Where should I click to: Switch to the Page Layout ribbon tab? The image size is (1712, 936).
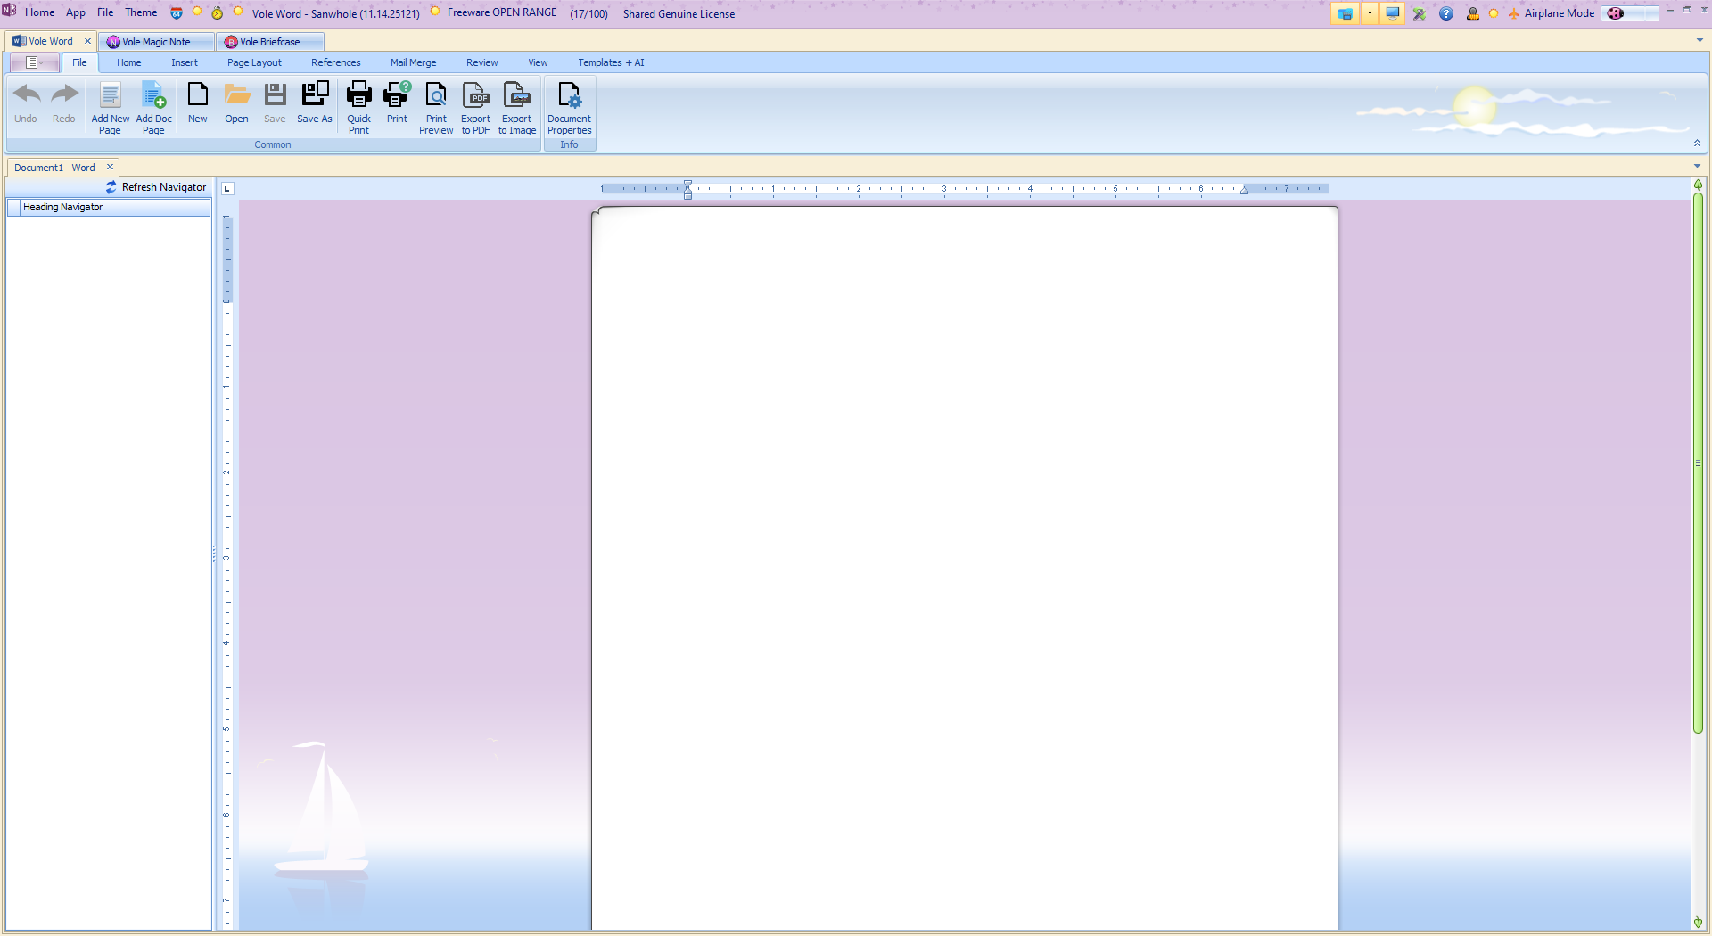[x=254, y=62]
